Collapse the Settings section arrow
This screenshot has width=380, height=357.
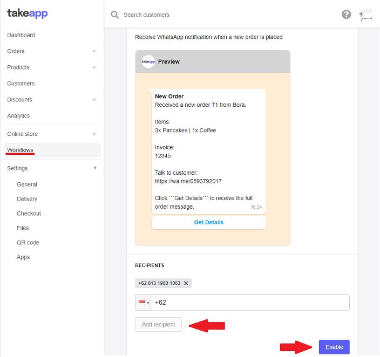(95, 168)
